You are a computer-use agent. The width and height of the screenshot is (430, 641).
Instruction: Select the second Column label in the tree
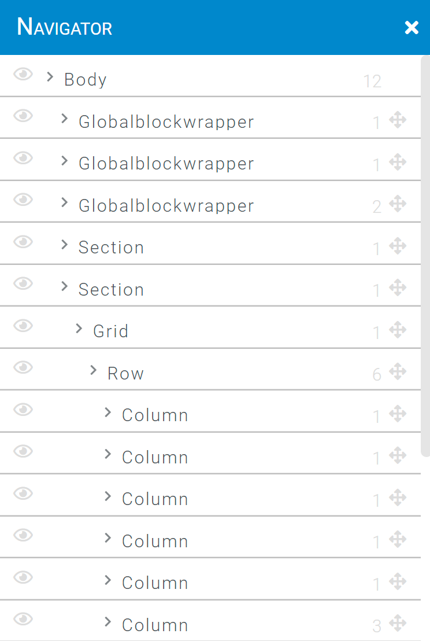155,457
